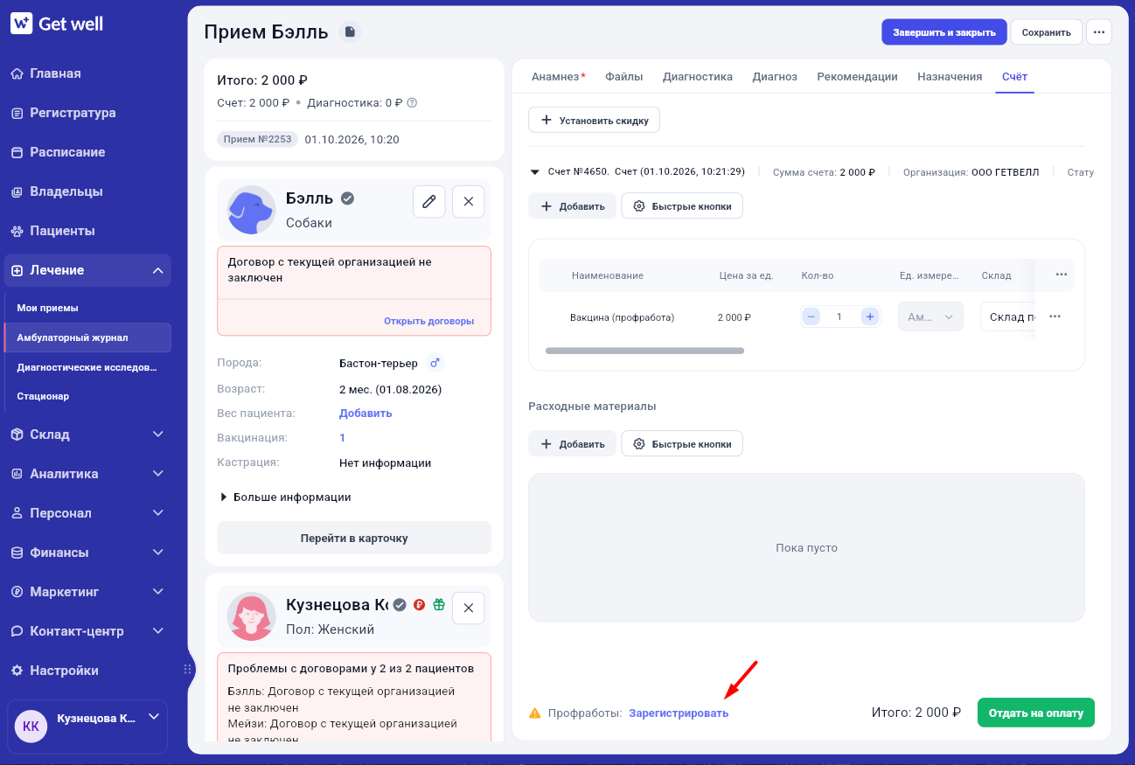Click Перейти в карточку button

pyautogui.click(x=354, y=538)
